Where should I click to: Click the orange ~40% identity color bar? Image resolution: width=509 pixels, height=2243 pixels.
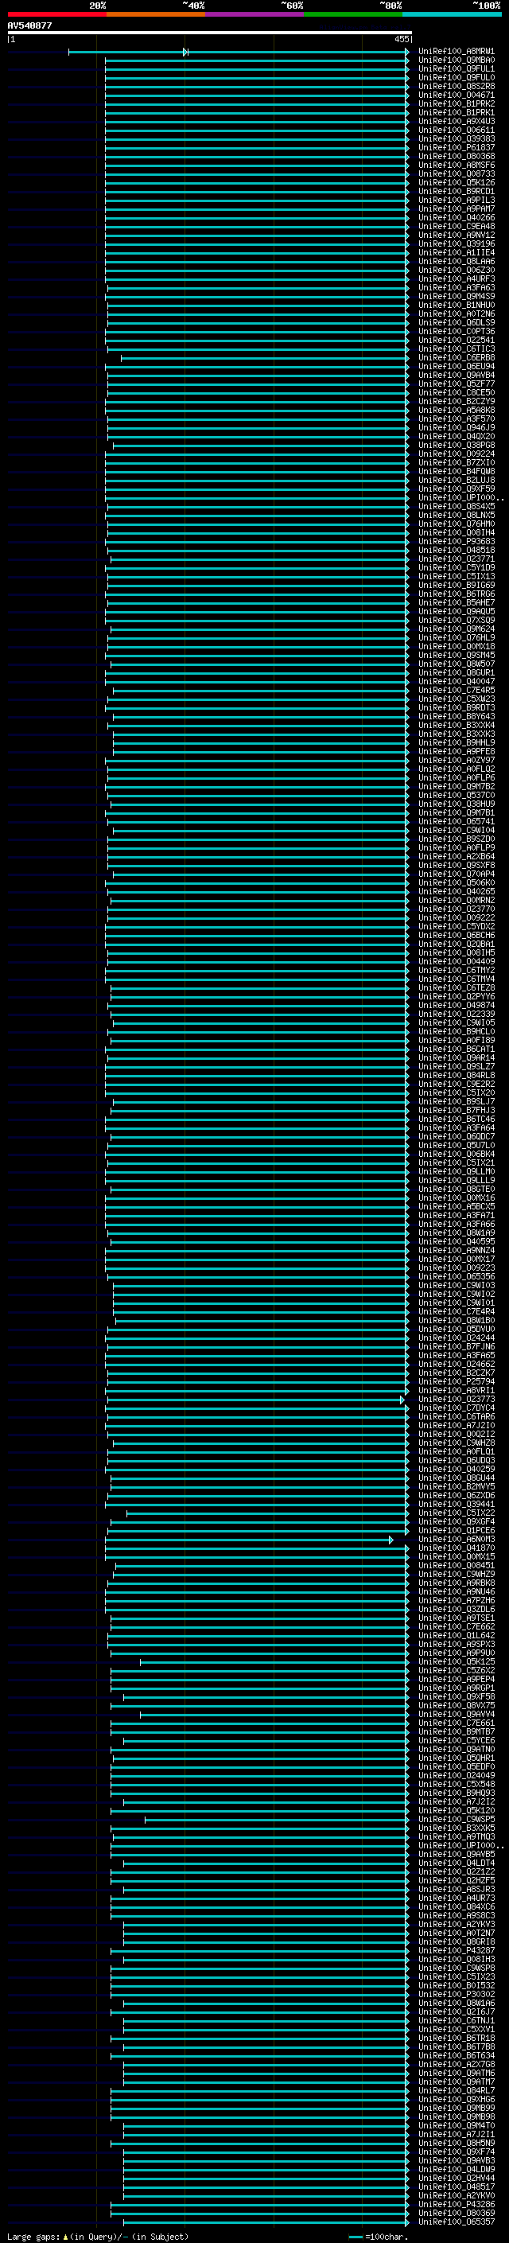pos(156,14)
